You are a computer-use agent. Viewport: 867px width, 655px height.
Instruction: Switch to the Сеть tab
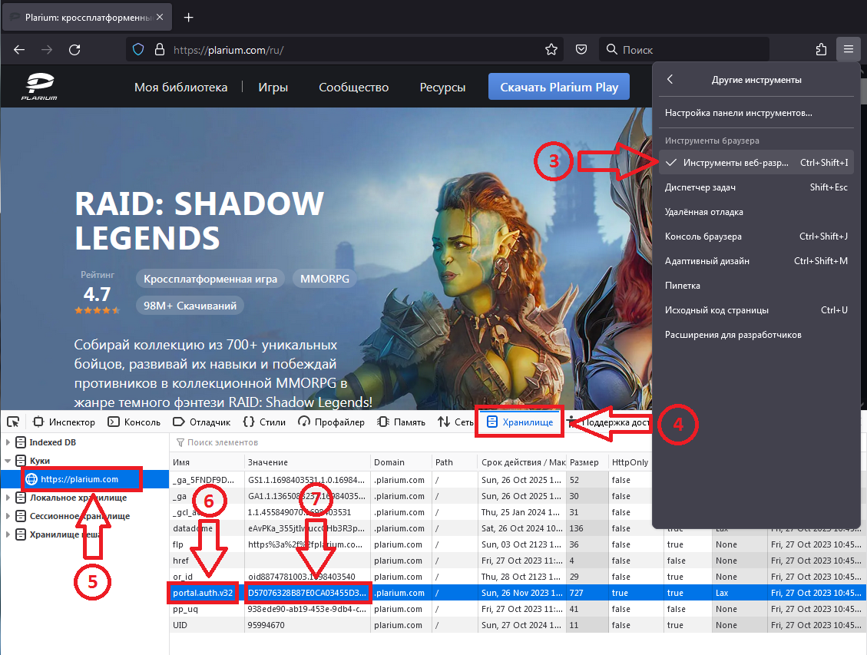click(455, 422)
